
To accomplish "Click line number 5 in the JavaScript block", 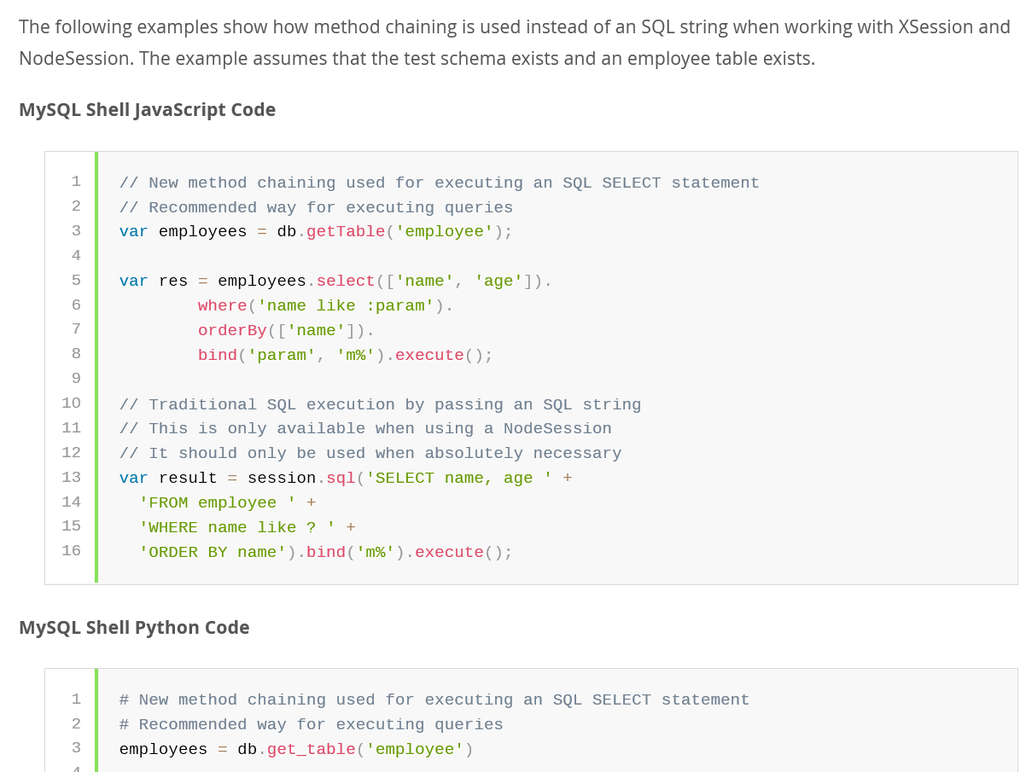I will [x=76, y=281].
